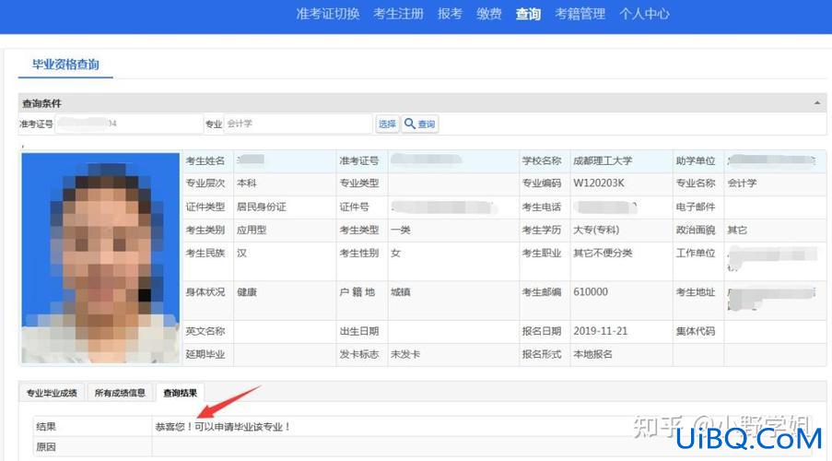Click the 专业 input showing 会计学
The image size is (832, 461).
coord(299,124)
